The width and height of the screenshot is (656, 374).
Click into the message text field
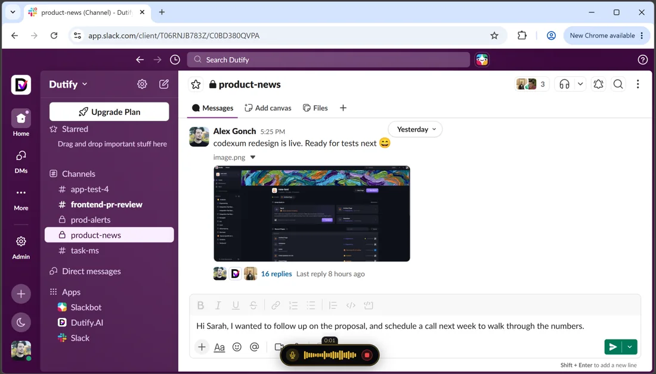click(x=414, y=326)
